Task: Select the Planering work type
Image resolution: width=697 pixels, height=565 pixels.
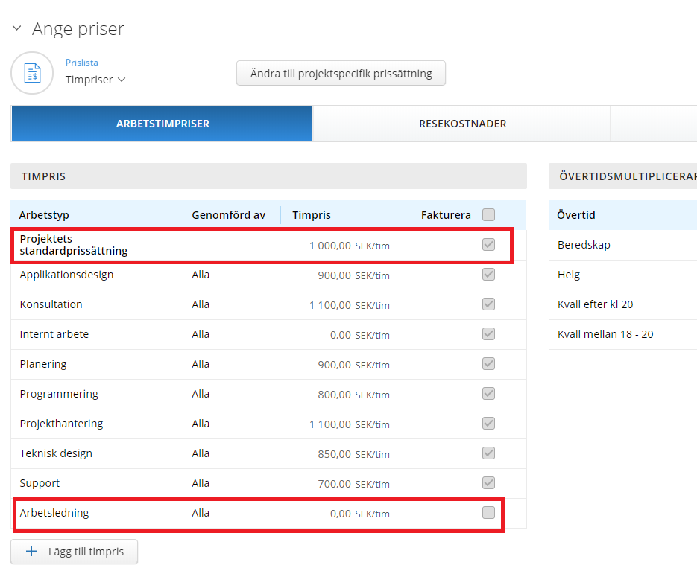Action: coord(43,364)
